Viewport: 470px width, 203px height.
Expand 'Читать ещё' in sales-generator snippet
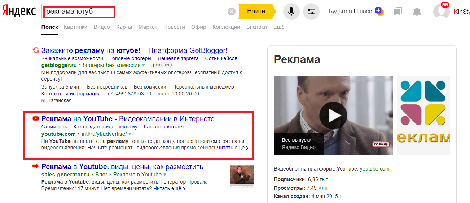[169, 188]
